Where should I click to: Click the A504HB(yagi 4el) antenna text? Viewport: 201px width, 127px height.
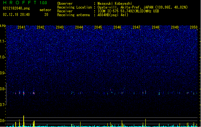pos(113,15)
